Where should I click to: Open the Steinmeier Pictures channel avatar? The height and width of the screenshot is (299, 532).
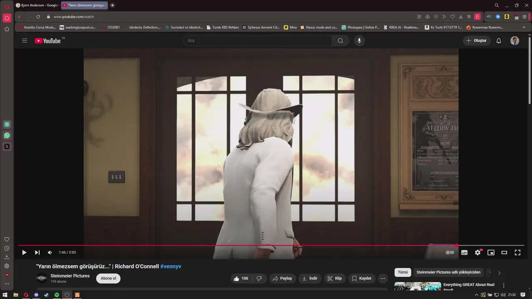coord(42,278)
